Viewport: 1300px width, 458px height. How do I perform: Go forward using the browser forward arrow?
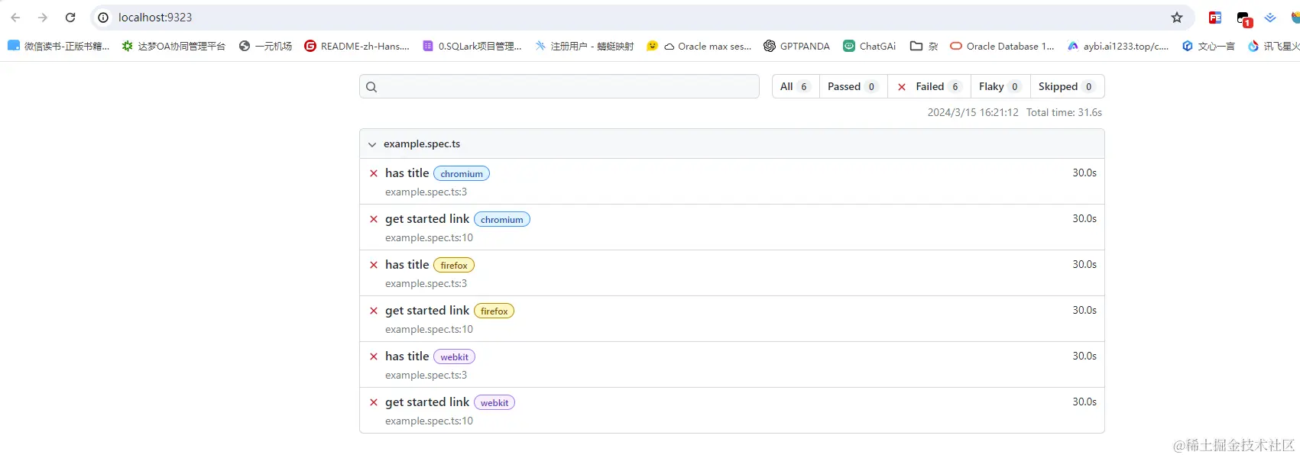[x=43, y=17]
